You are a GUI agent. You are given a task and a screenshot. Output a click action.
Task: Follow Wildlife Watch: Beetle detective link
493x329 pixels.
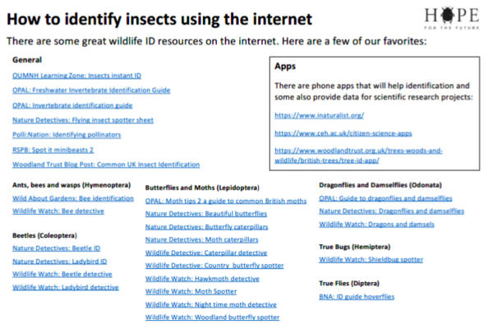[x=62, y=274]
